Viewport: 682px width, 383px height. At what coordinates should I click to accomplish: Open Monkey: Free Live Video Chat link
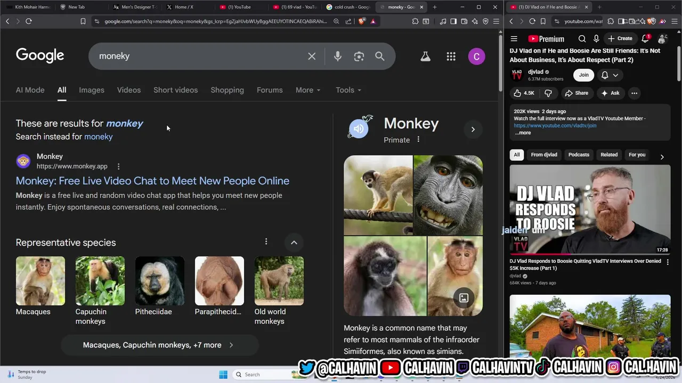tap(152, 181)
